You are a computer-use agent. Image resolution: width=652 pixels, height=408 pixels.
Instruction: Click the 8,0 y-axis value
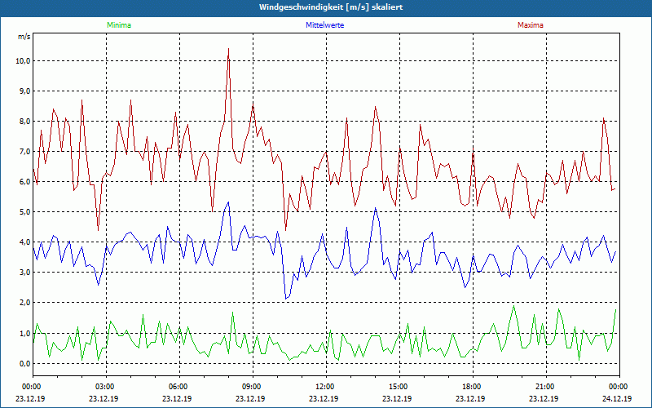coord(24,122)
